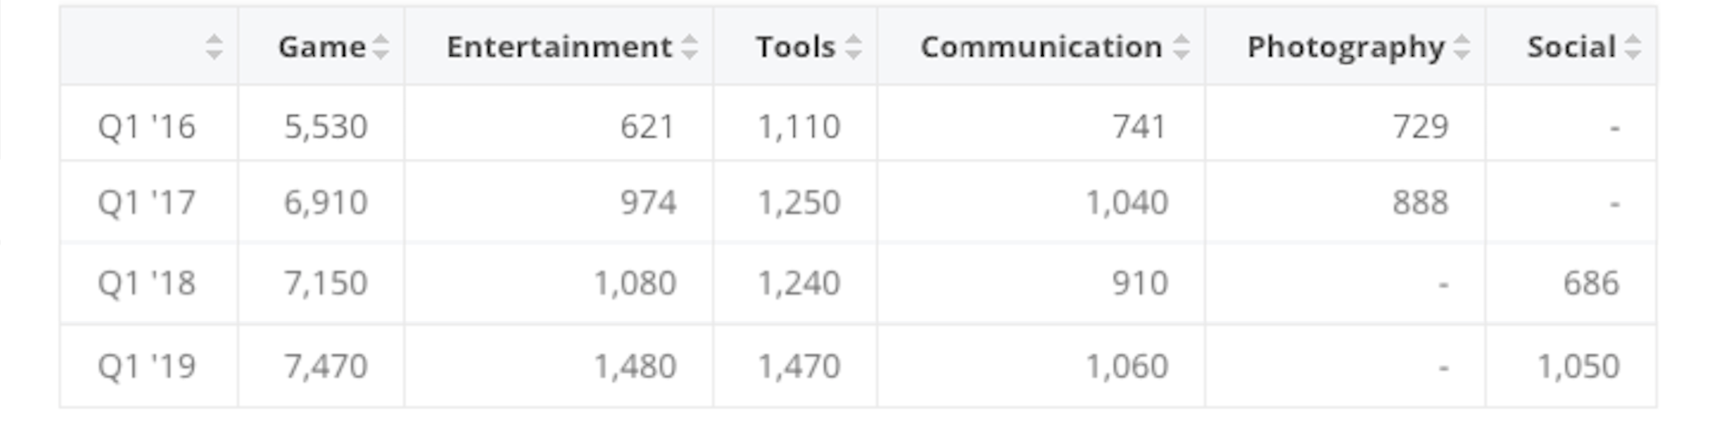Sort table by the Tools sort arrows
The height and width of the screenshot is (422, 1715).
[x=854, y=47]
